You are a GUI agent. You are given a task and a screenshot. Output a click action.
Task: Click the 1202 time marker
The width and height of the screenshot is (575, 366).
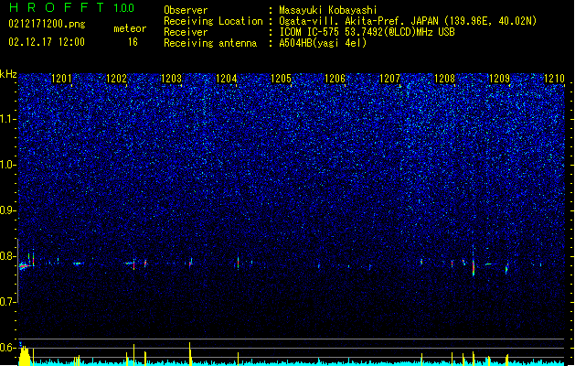(x=116, y=79)
